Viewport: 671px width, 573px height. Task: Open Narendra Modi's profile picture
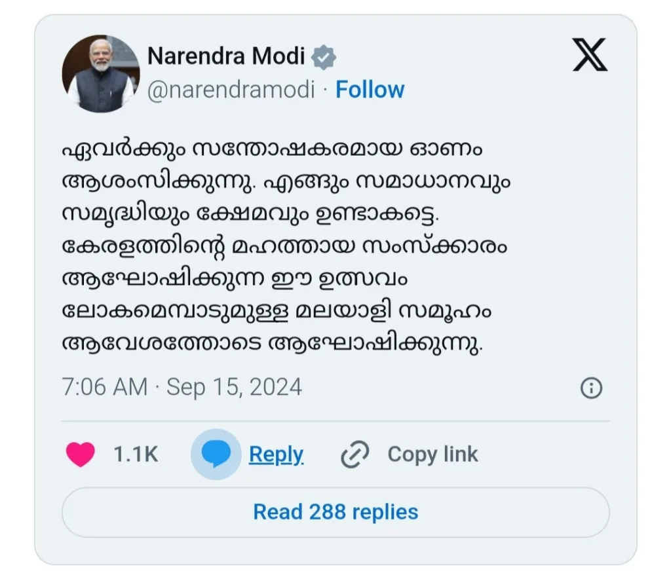coord(101,73)
